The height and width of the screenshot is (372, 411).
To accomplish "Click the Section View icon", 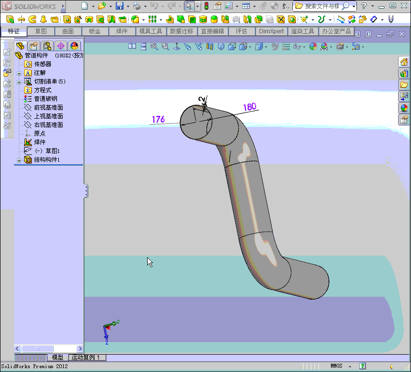I will click(x=210, y=47).
